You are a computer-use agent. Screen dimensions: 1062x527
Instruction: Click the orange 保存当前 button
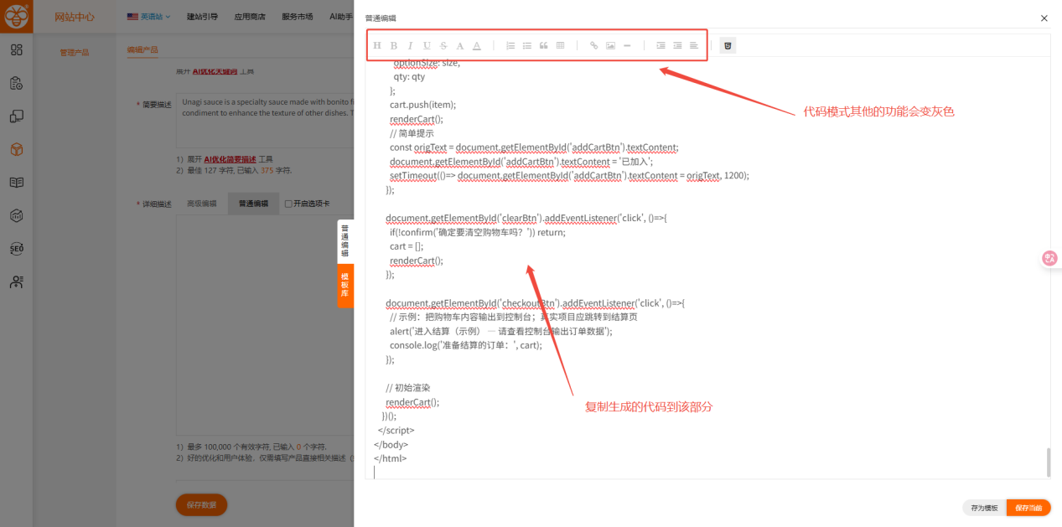(x=1028, y=508)
